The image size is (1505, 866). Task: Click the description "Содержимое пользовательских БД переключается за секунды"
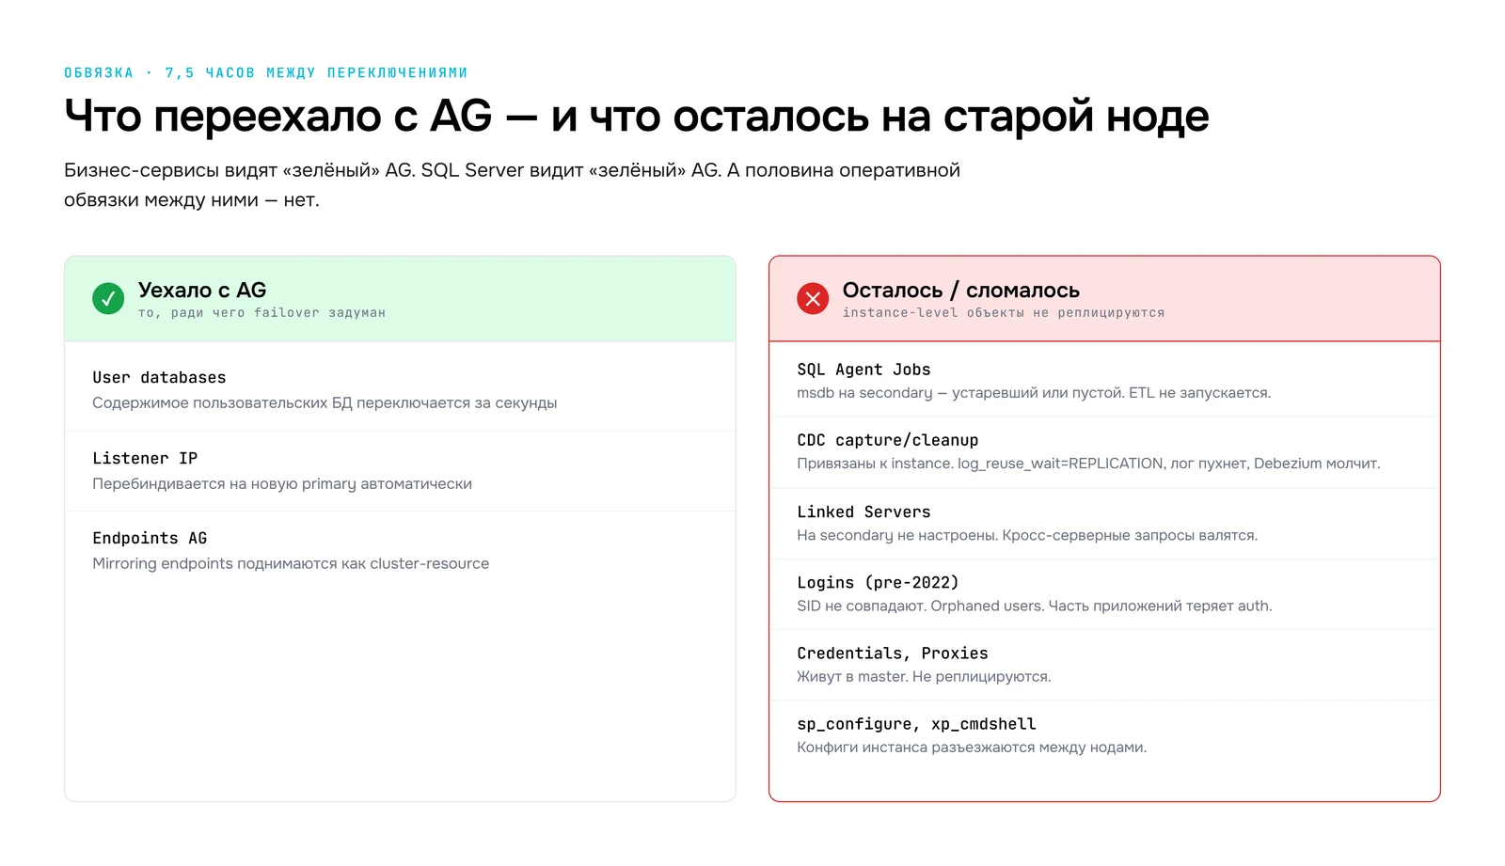tap(325, 402)
